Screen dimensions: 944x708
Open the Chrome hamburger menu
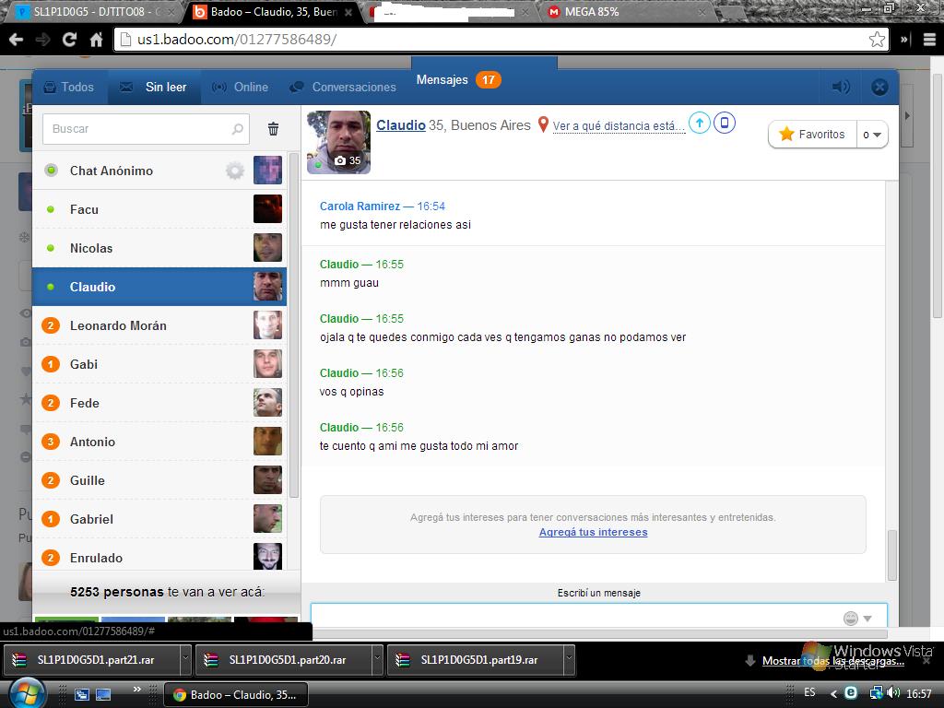click(x=929, y=40)
